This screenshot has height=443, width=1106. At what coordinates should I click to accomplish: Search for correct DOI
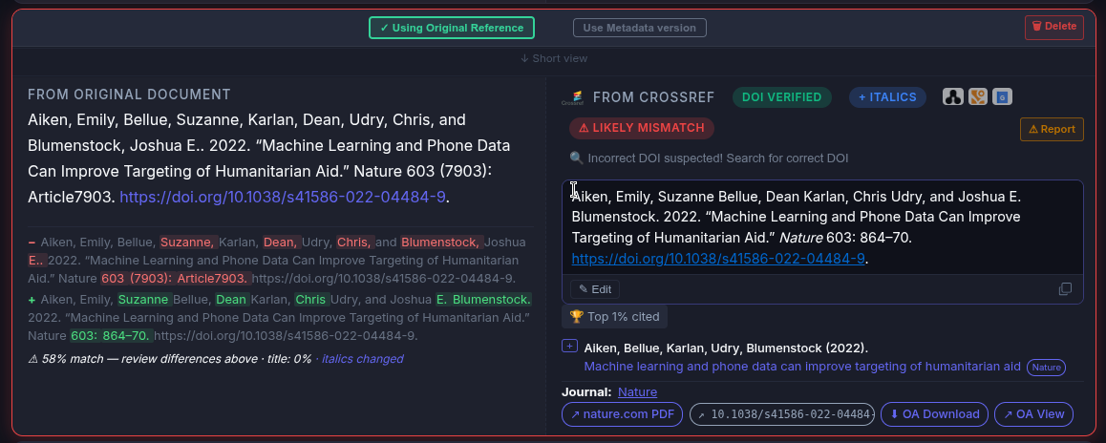click(x=709, y=158)
